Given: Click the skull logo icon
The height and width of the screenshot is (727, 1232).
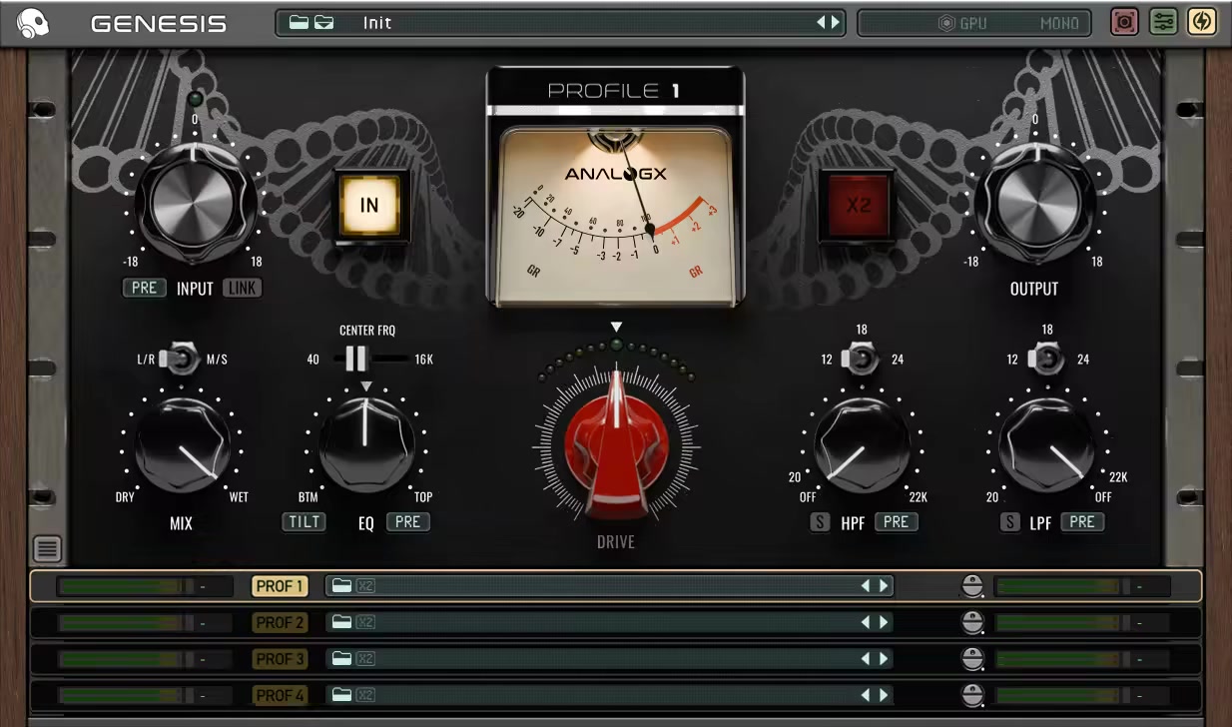Looking at the screenshot, I should click(33, 22).
